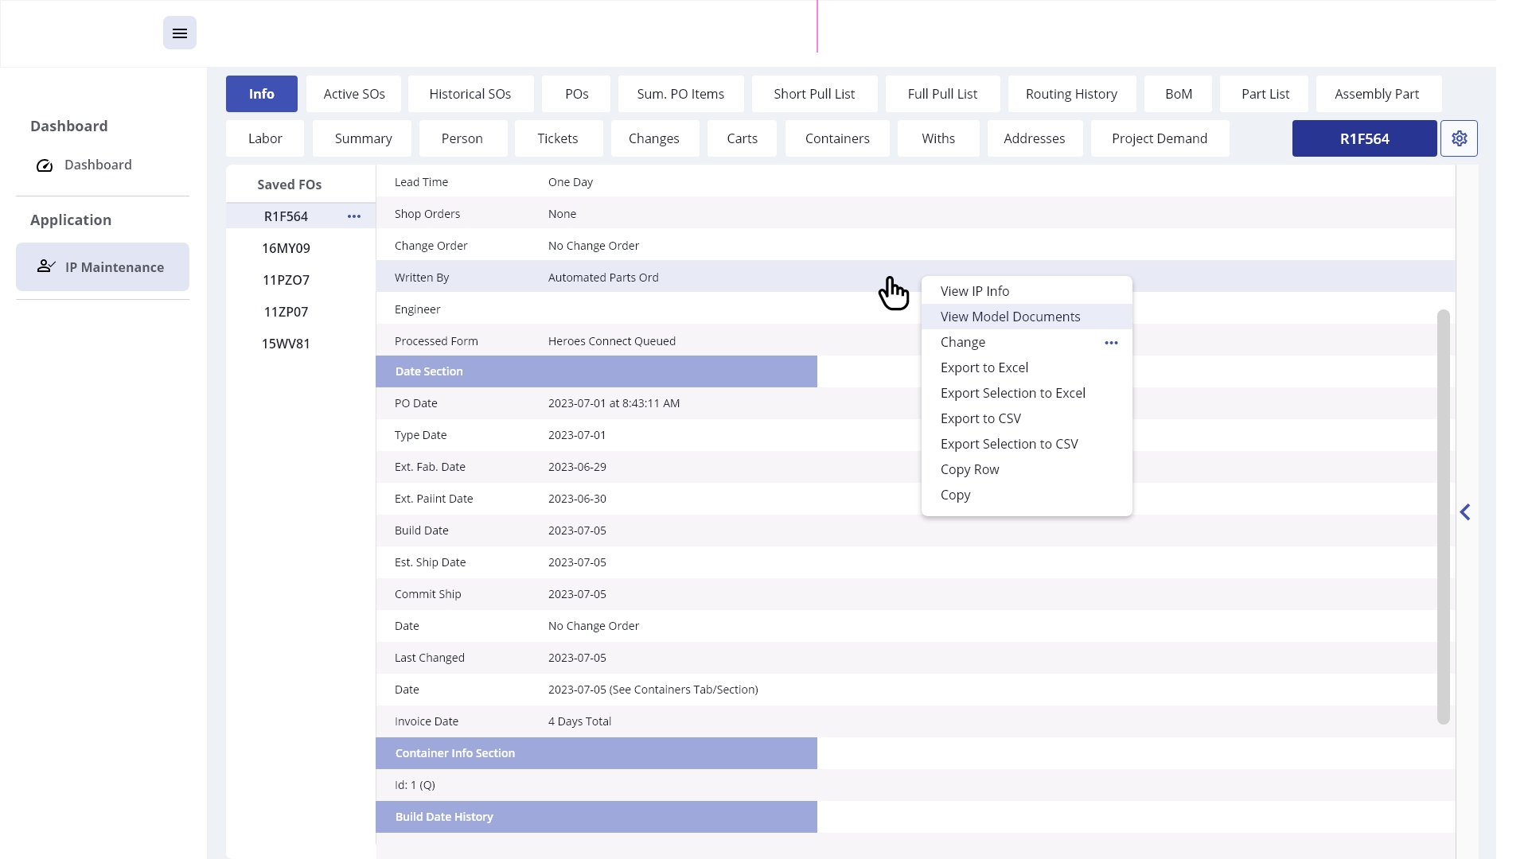Switch to Active SOs tab
Viewport: 1528px width, 859px height.
[354, 94]
